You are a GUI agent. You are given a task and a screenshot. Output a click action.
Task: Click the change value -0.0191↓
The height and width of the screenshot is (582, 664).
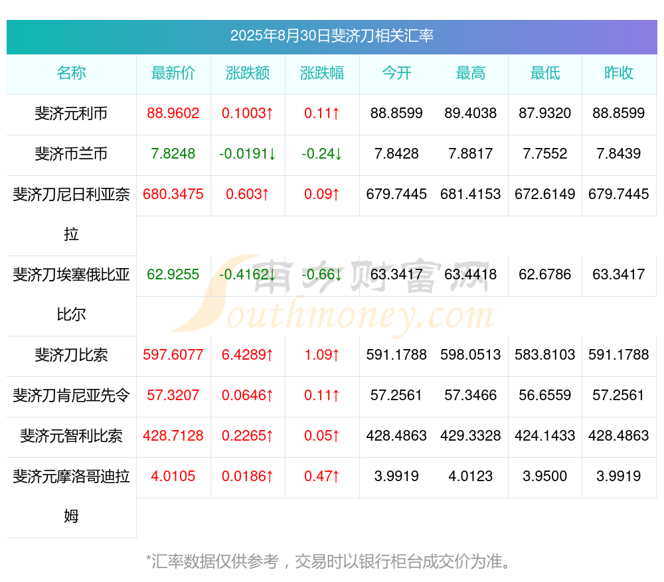click(248, 153)
